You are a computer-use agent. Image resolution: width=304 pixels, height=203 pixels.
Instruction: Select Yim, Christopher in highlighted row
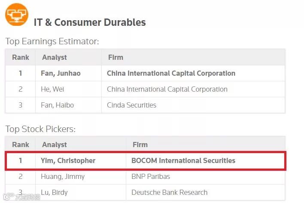click(x=68, y=160)
